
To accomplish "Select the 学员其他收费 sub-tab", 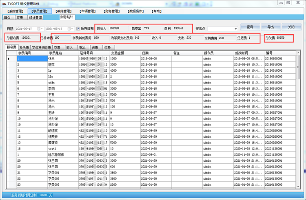I will pyautogui.click(x=42, y=48).
